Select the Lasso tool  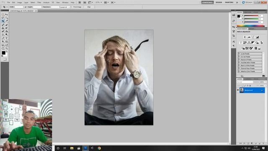tap(3, 18)
